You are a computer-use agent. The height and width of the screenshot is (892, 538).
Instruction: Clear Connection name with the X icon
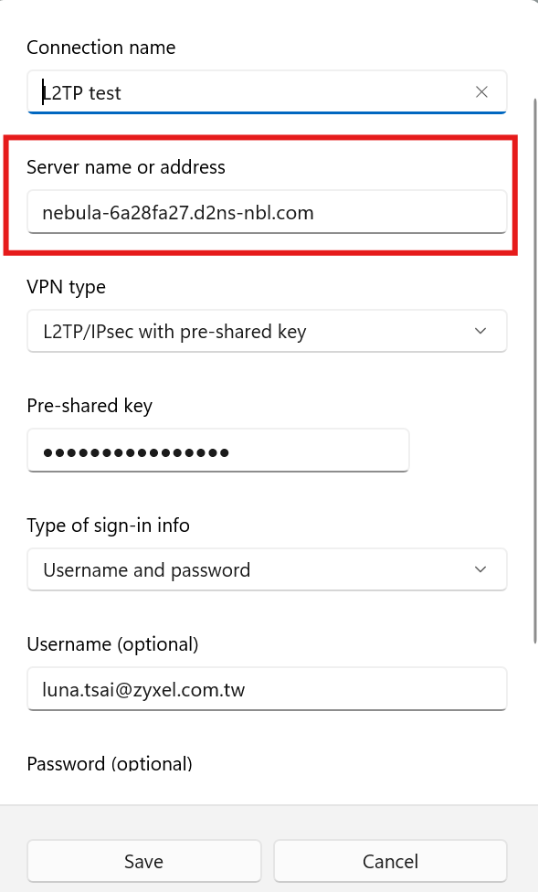481,92
